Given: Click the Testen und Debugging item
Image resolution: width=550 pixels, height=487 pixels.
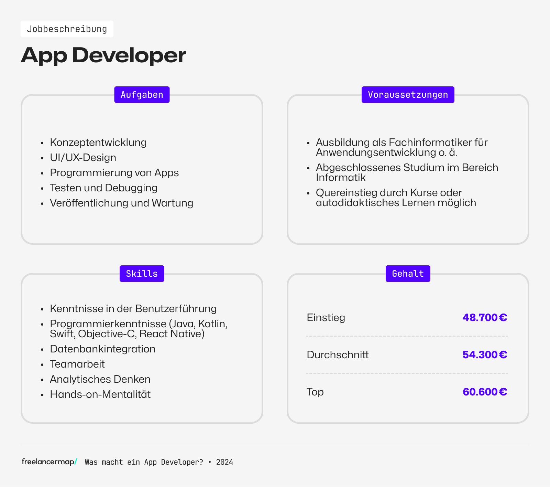Looking at the screenshot, I should 103,188.
